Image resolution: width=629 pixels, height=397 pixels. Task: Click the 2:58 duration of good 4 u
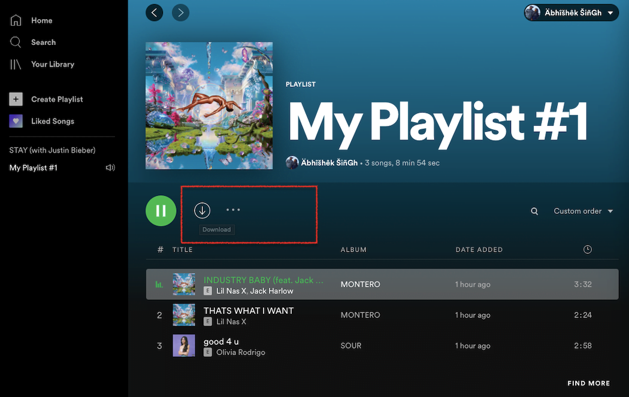(583, 346)
